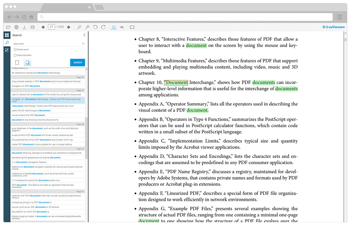Close the browser tab with the X

89,7
